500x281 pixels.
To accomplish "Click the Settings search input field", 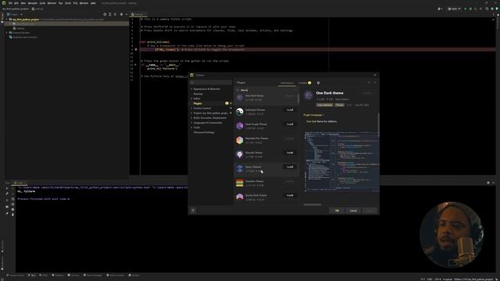I will pos(211,83).
